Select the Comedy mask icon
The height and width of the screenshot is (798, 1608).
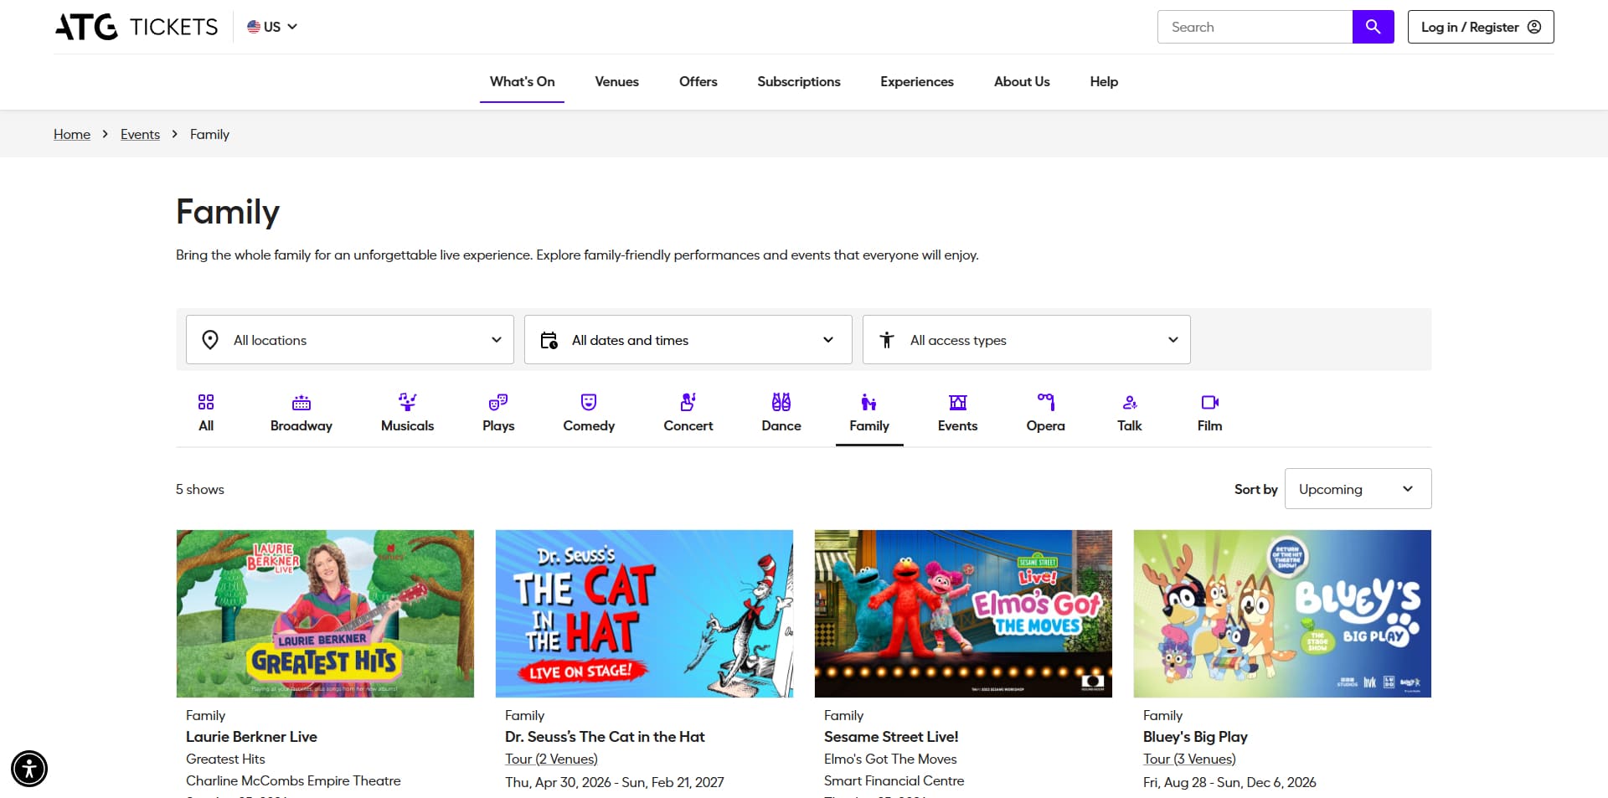pyautogui.click(x=589, y=402)
